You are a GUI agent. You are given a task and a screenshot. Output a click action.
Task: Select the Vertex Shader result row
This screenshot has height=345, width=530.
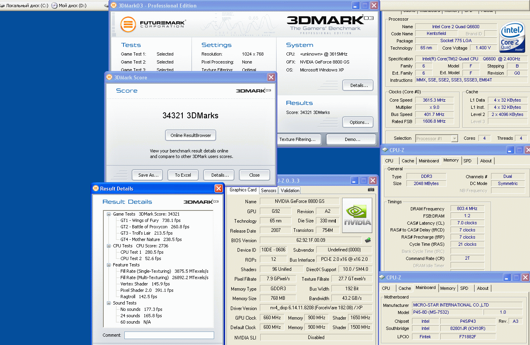point(145,284)
